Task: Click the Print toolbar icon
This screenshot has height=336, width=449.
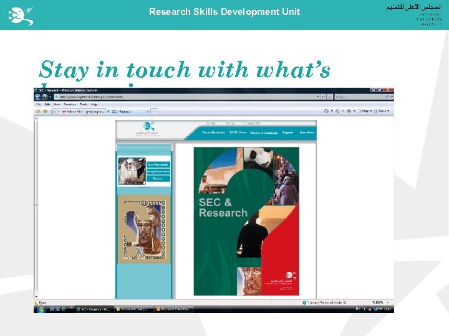Action: coord(349,111)
